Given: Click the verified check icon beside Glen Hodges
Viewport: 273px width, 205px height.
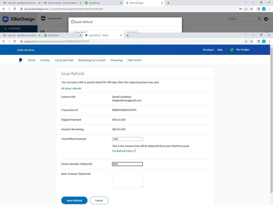Looking at the screenshot, I should tap(232, 50).
